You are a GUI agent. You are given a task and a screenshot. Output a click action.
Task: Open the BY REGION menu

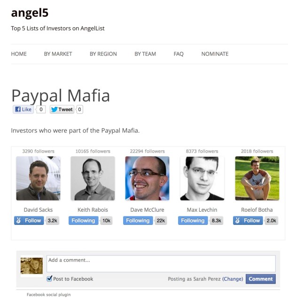click(103, 54)
